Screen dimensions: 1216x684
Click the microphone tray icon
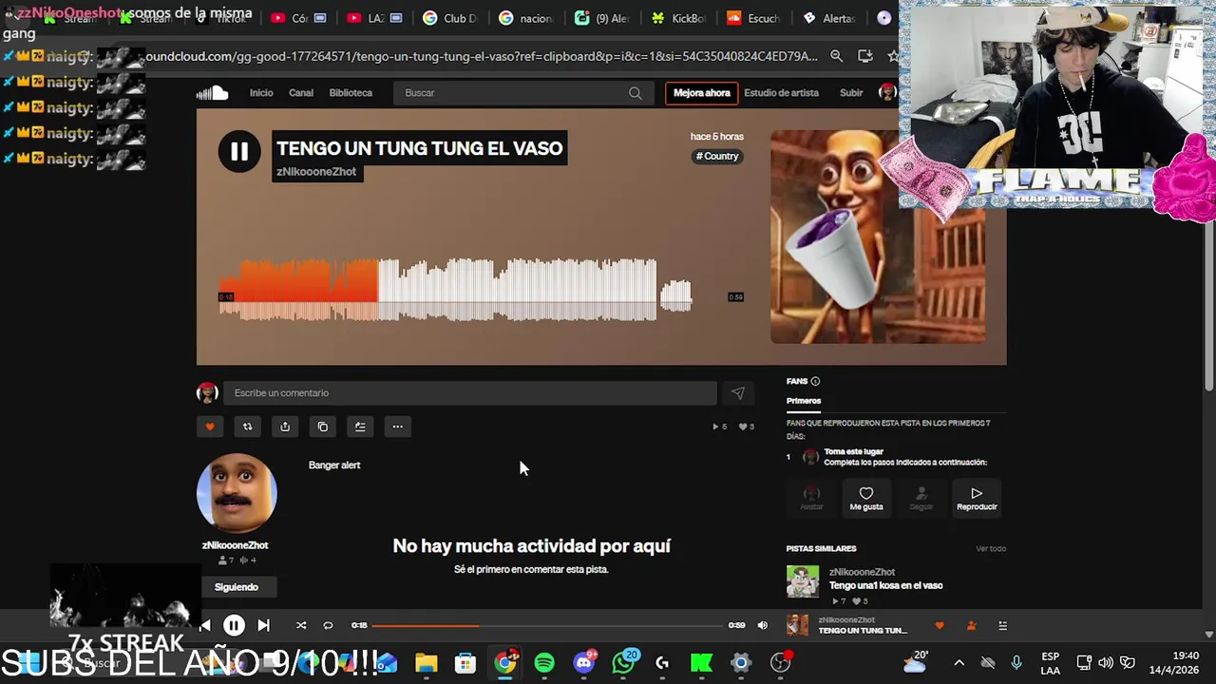click(x=1016, y=662)
